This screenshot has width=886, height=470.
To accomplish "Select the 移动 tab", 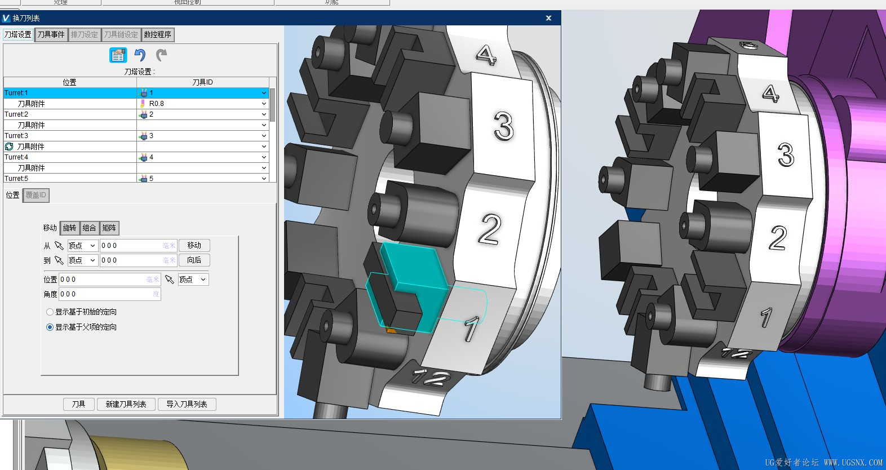I will coord(50,228).
